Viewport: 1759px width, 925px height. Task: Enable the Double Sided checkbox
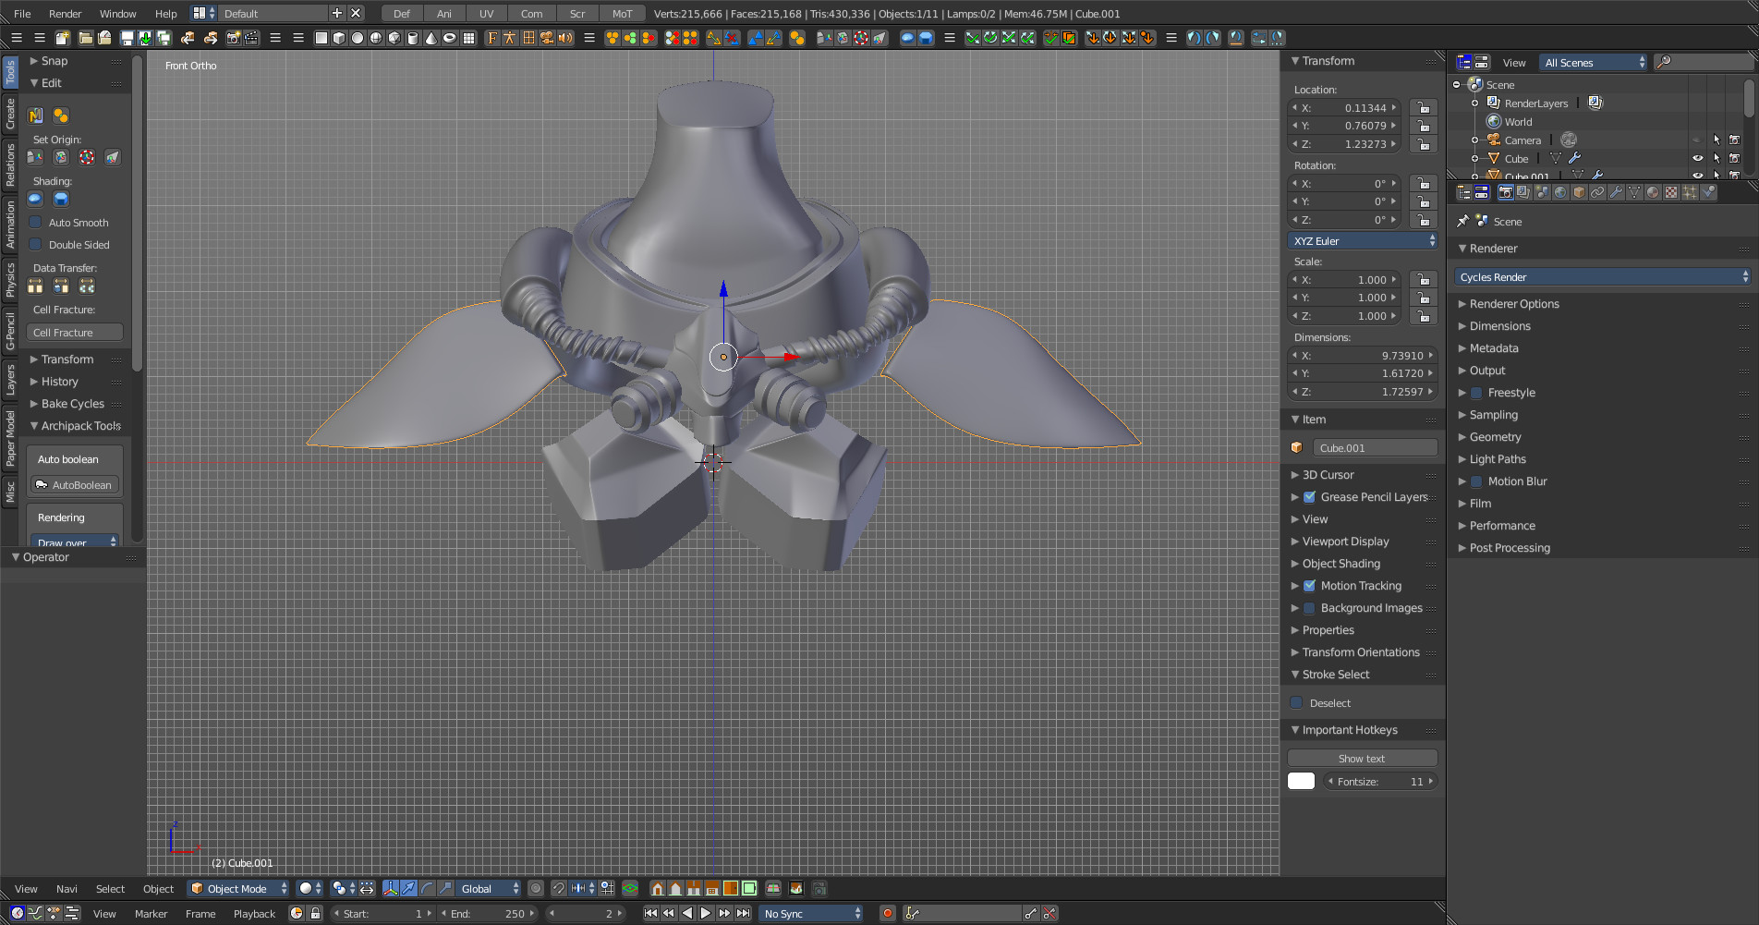35,244
